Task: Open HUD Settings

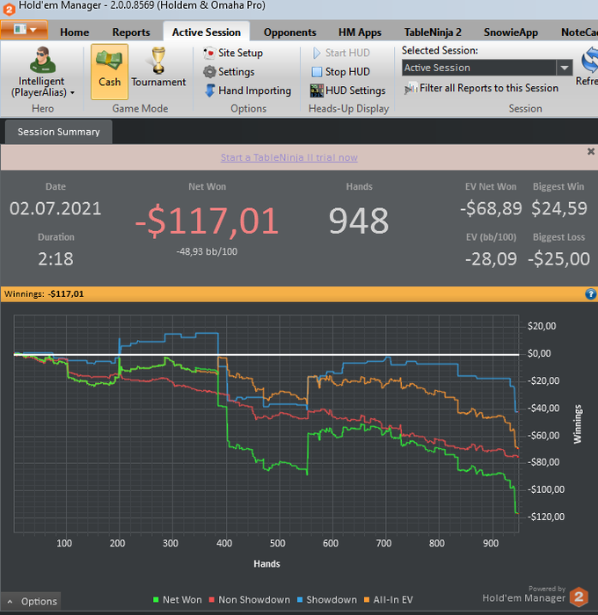Action: pyautogui.click(x=348, y=90)
